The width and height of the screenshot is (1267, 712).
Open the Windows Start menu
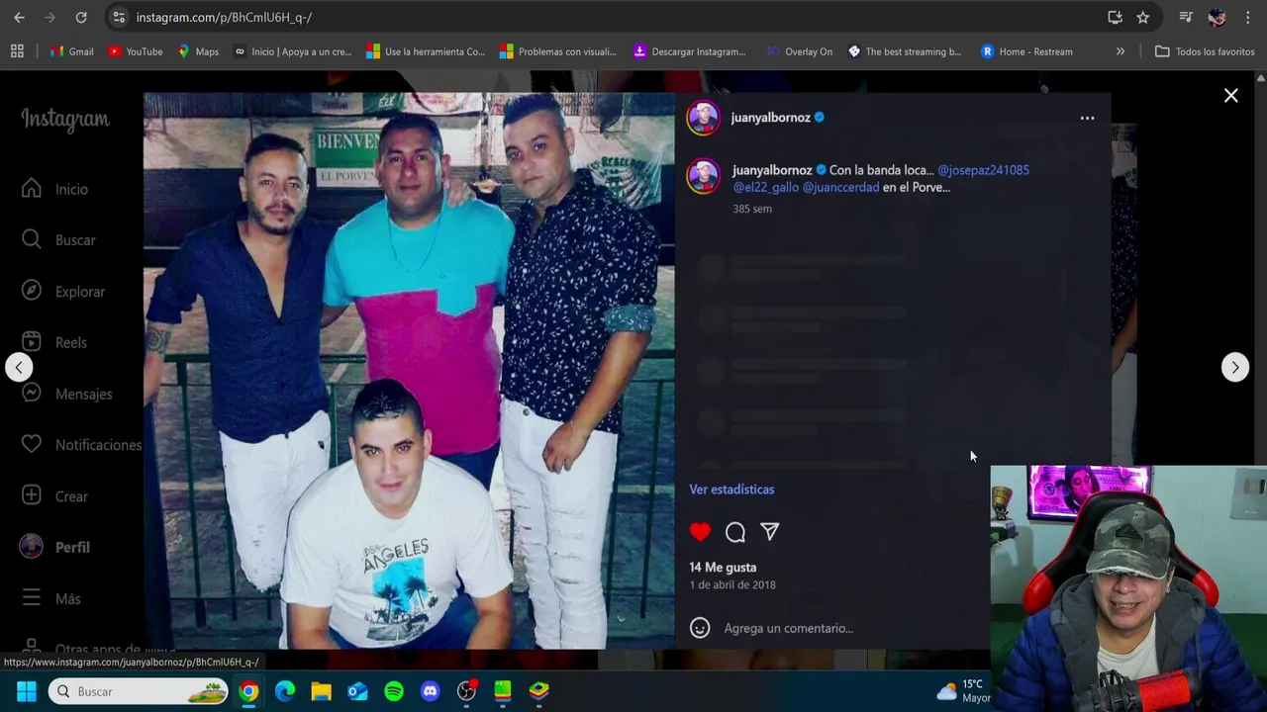(x=27, y=691)
